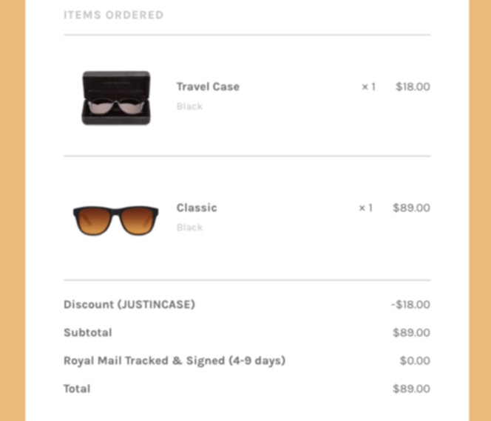Click the -$18.00 discount amount
Viewport: 491px width, 421px height.
410,304
